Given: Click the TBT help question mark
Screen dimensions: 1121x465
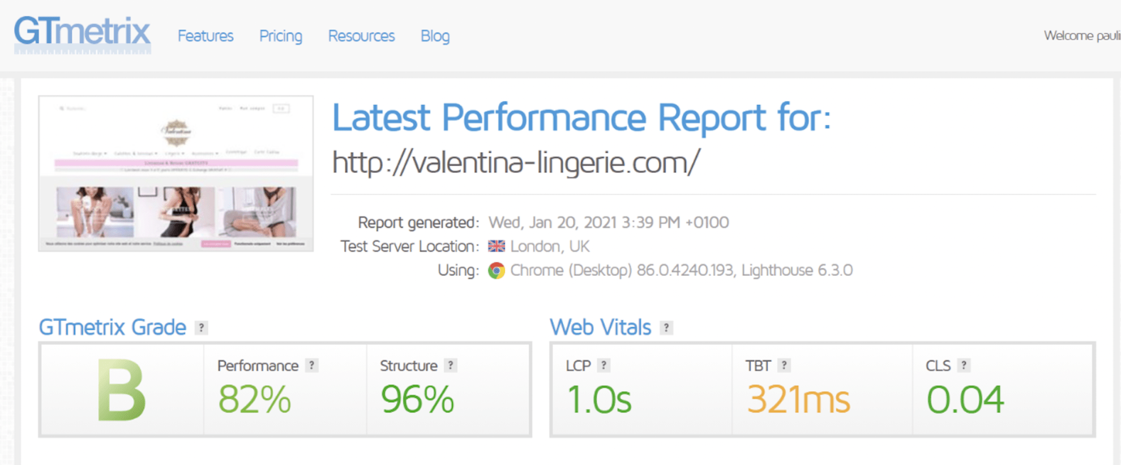Looking at the screenshot, I should [784, 365].
